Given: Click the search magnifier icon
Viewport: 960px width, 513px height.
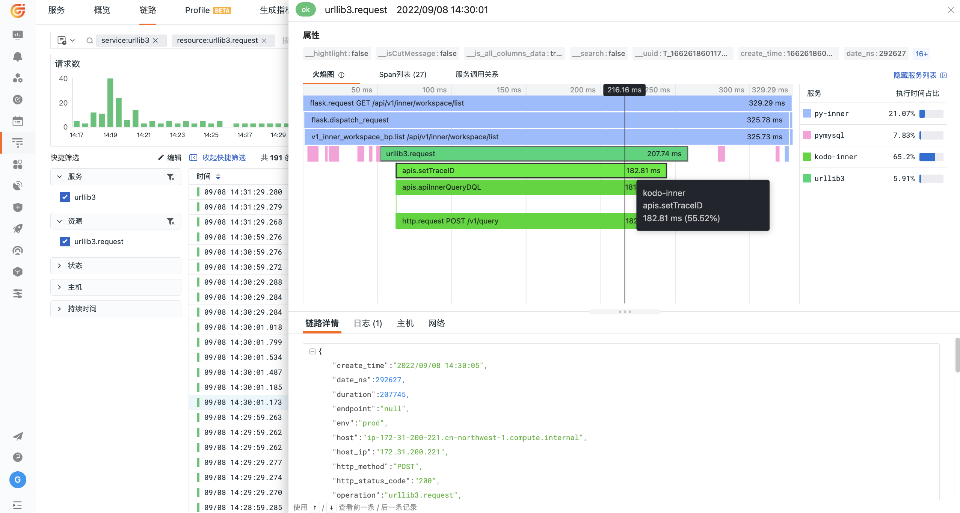Looking at the screenshot, I should click(89, 41).
